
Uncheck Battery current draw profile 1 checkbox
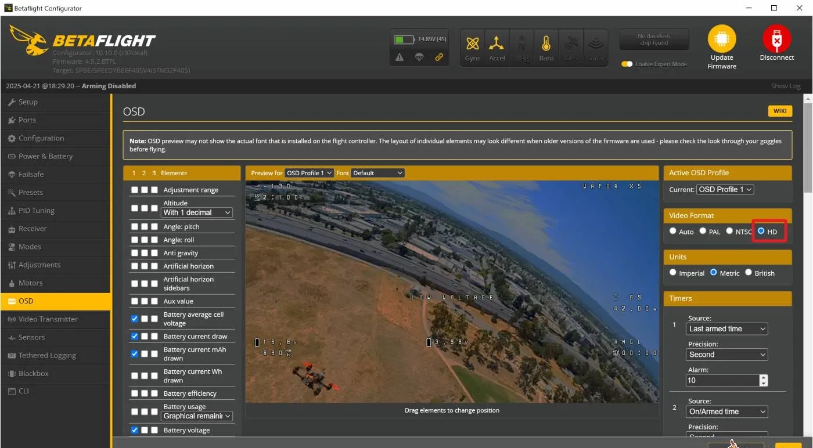click(135, 336)
